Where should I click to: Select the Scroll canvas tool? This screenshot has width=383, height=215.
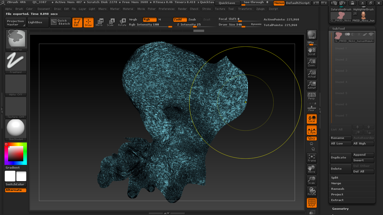[312, 52]
